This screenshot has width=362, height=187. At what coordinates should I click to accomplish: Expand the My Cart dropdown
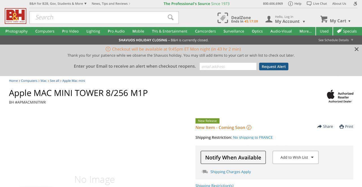[x=349, y=21]
